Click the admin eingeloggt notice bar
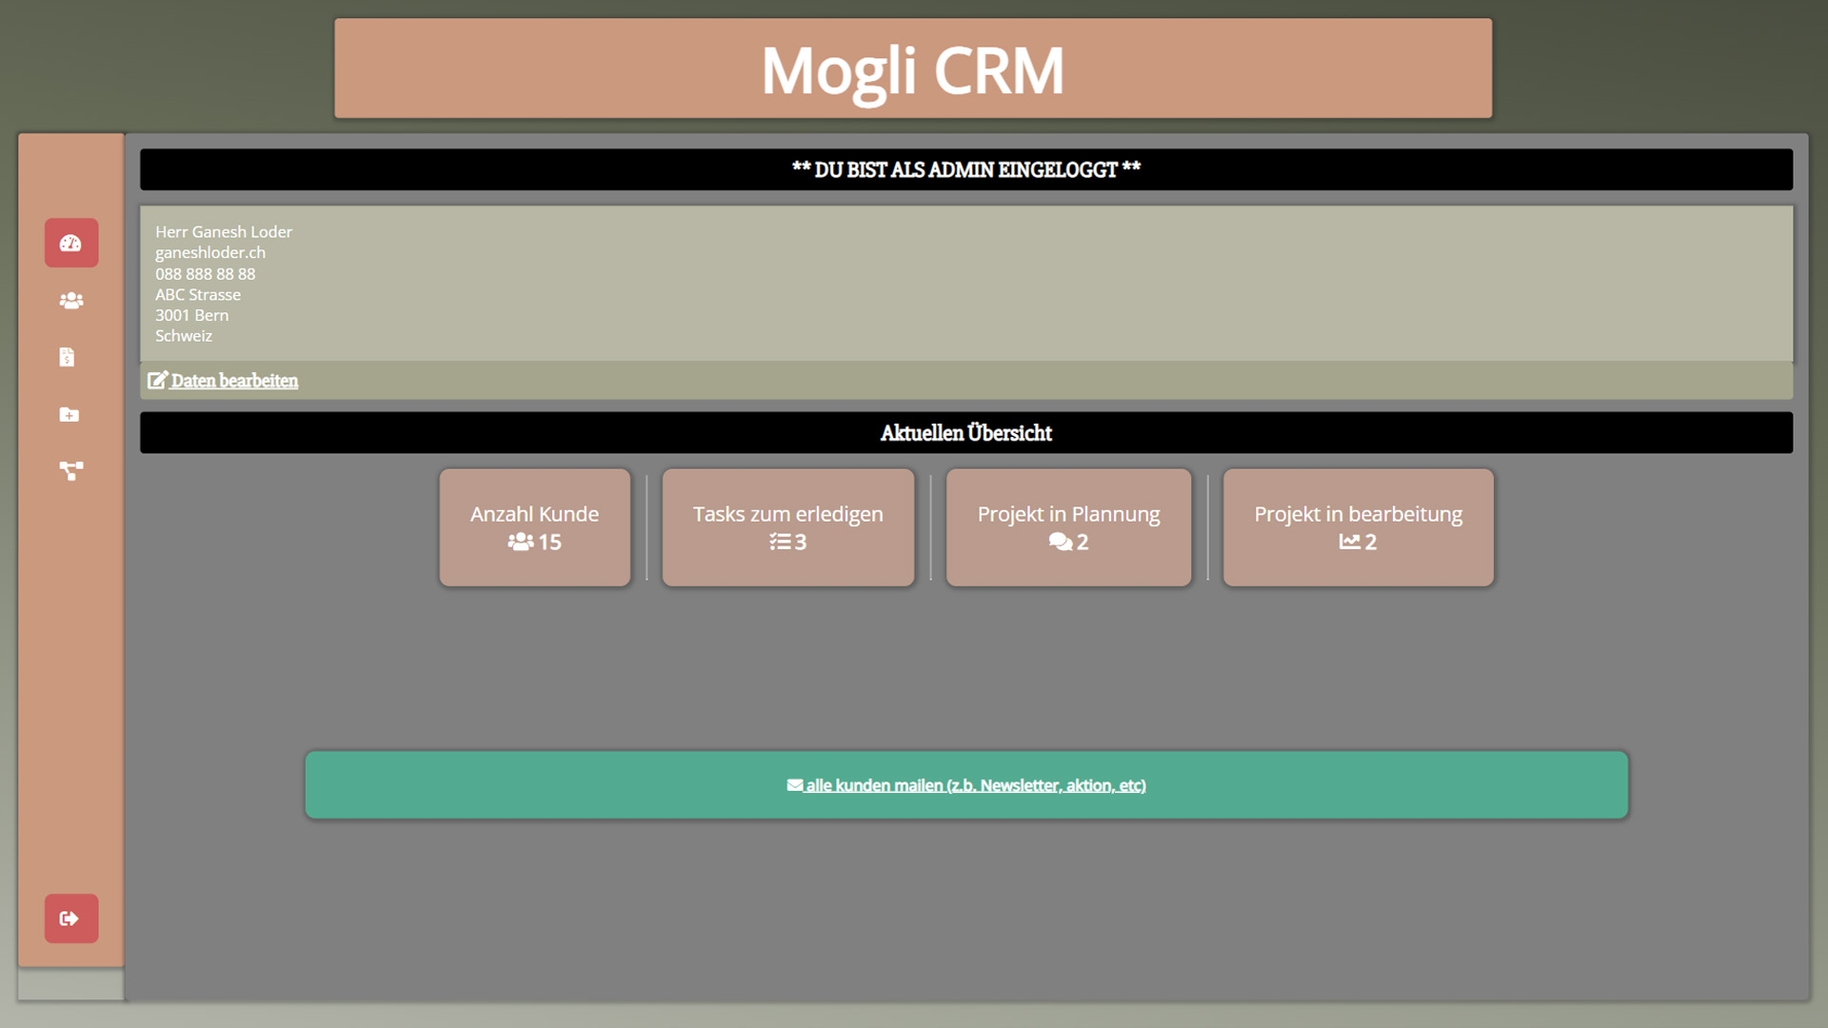 [965, 169]
